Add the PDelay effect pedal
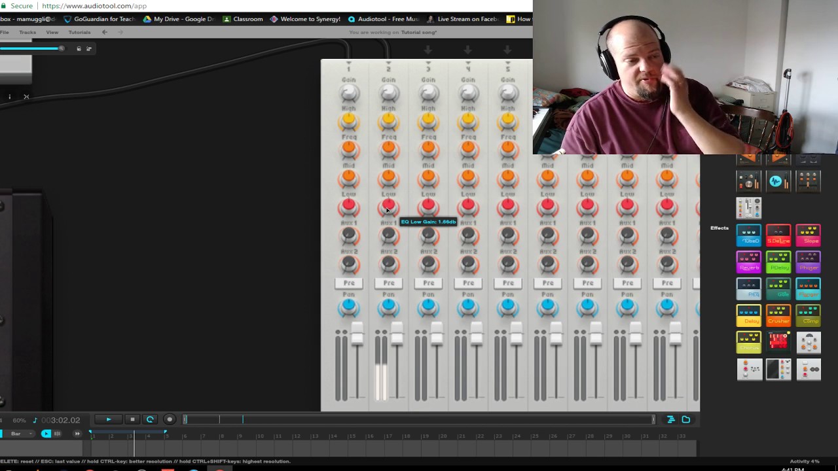Image resolution: width=838 pixels, height=471 pixels. [778, 262]
